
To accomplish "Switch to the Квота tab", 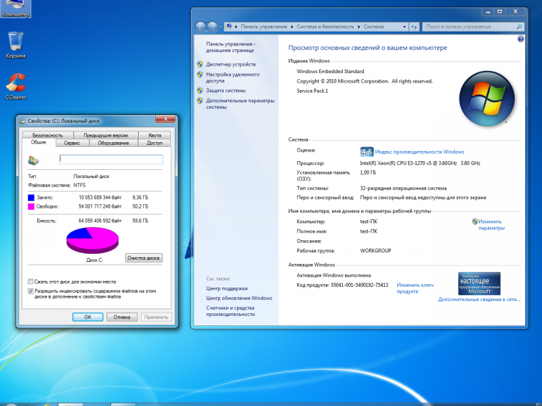I will [x=154, y=135].
